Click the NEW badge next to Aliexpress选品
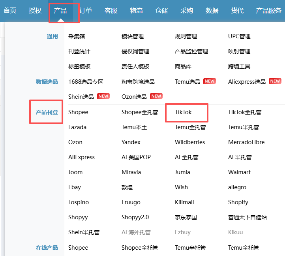The image size is (285, 256). [x=275, y=81]
